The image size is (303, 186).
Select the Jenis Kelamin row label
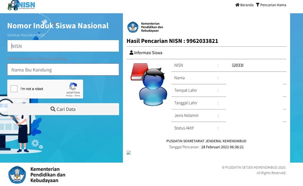tap(186, 116)
